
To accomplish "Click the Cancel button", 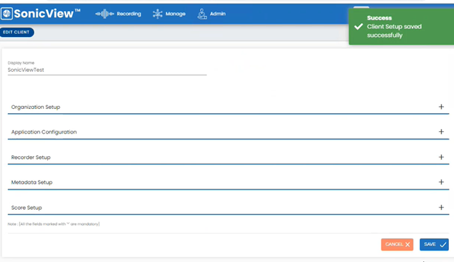I will click(397, 245).
